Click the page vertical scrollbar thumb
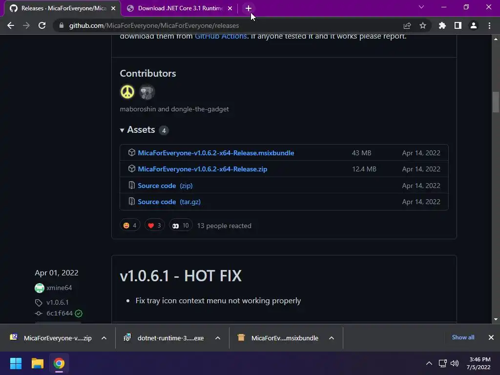 click(x=496, y=102)
